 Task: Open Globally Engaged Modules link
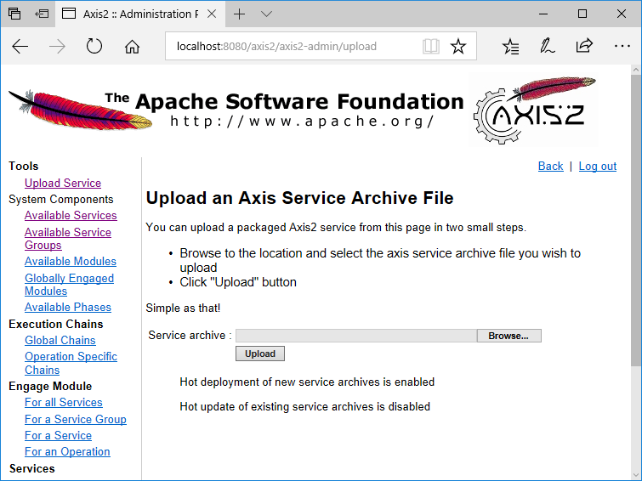click(x=69, y=285)
